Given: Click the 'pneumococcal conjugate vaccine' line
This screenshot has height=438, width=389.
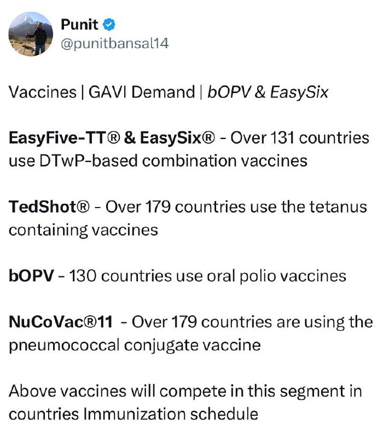Looking at the screenshot, I should [134, 345].
